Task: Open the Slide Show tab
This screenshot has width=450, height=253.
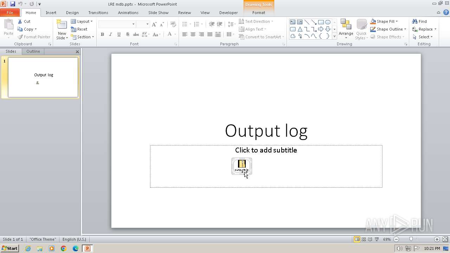Action: click(158, 13)
